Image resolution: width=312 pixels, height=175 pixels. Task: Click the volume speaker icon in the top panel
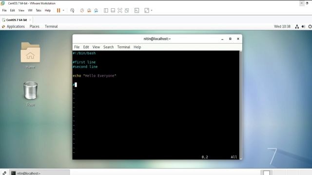pyautogui.click(x=303, y=27)
